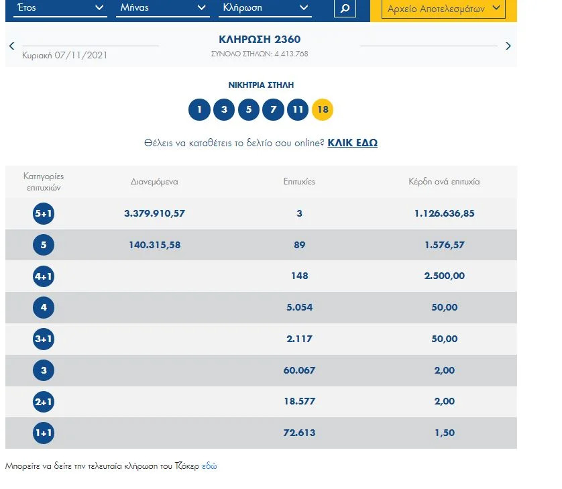
Task: Click winning number ball 1
Action: [x=199, y=109]
